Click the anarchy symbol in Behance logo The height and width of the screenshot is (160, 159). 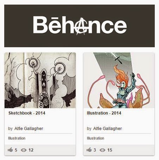[82, 26]
